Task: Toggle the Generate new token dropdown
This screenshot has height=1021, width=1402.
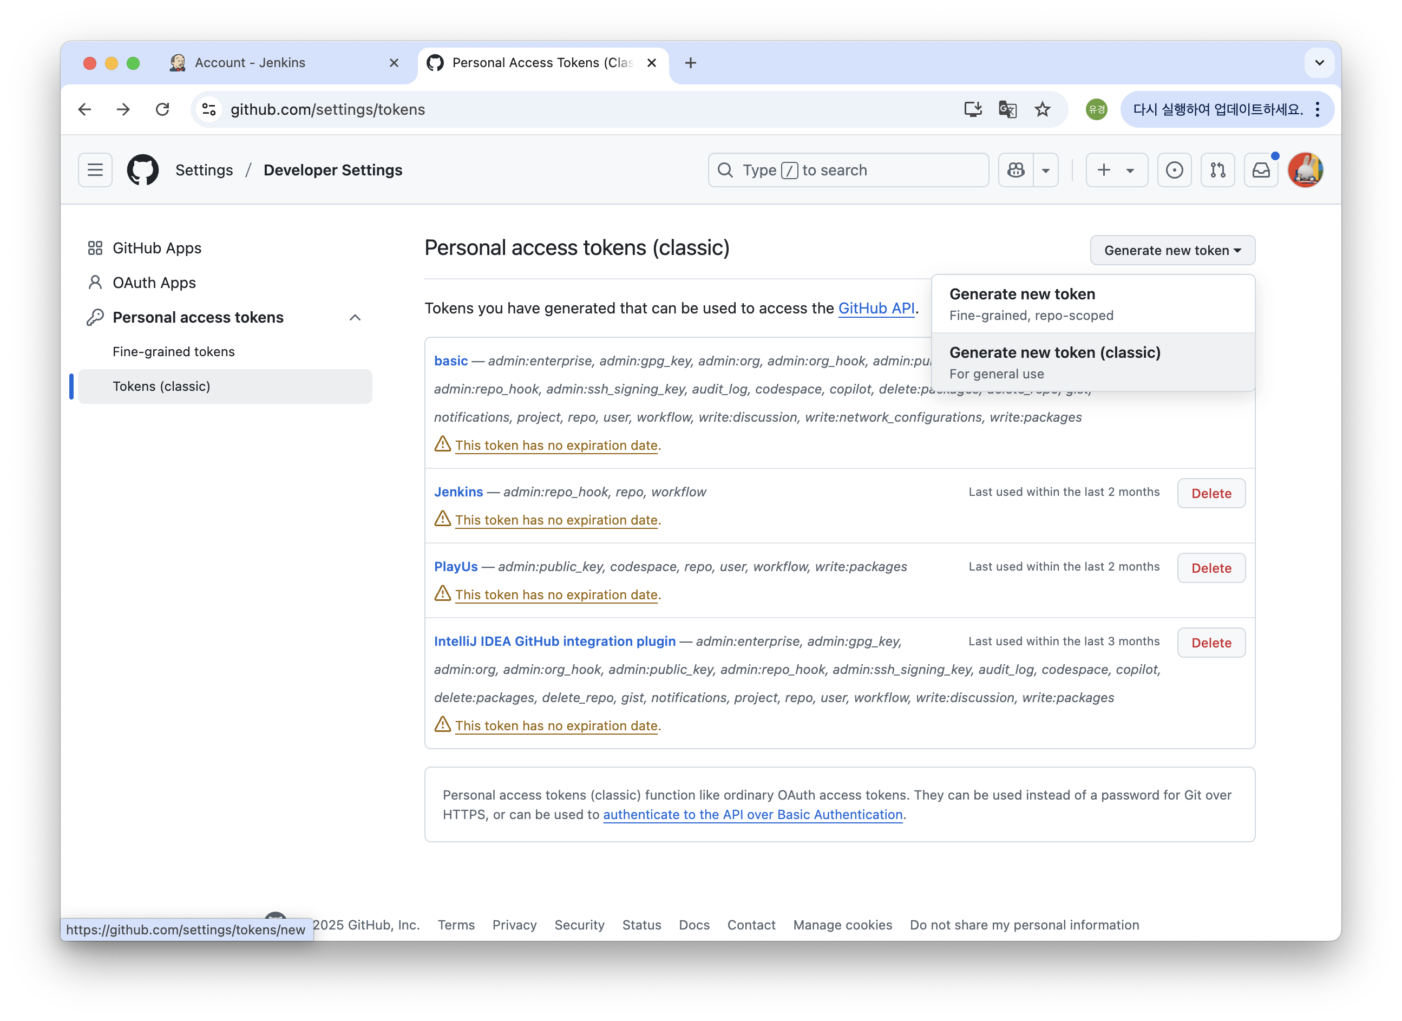Action: pos(1172,250)
